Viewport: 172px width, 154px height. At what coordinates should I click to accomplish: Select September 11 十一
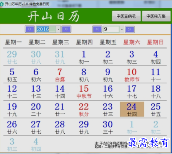(156, 75)
